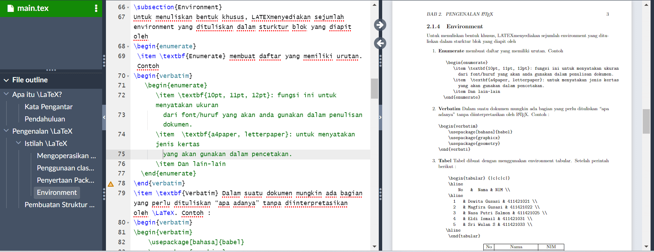
Task: Click 'Tabel' bold item in PDF preview
Action: pos(445,161)
